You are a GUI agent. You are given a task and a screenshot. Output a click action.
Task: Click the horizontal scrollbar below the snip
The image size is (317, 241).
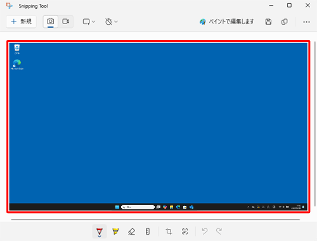(x=155, y=219)
